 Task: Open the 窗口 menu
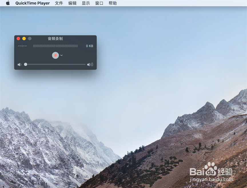(x=99, y=3)
